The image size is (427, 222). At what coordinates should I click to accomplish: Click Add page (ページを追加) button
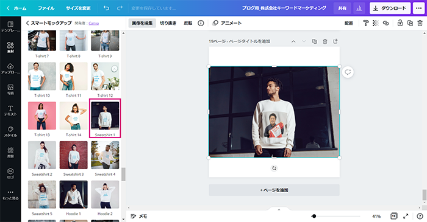(274, 190)
